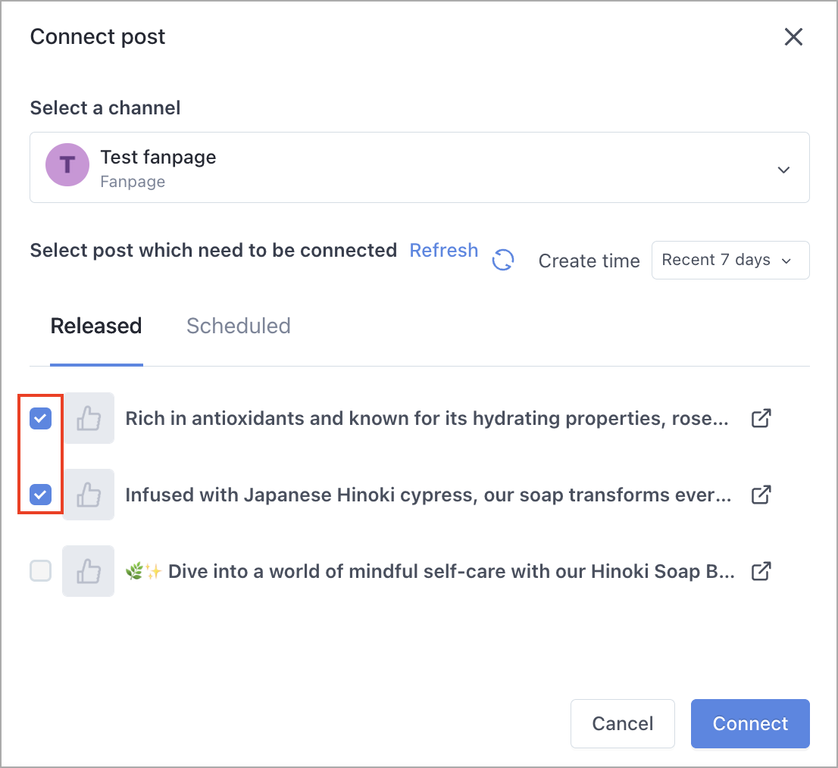Check the Dive into mindful self-care post checkbox

point(41,571)
